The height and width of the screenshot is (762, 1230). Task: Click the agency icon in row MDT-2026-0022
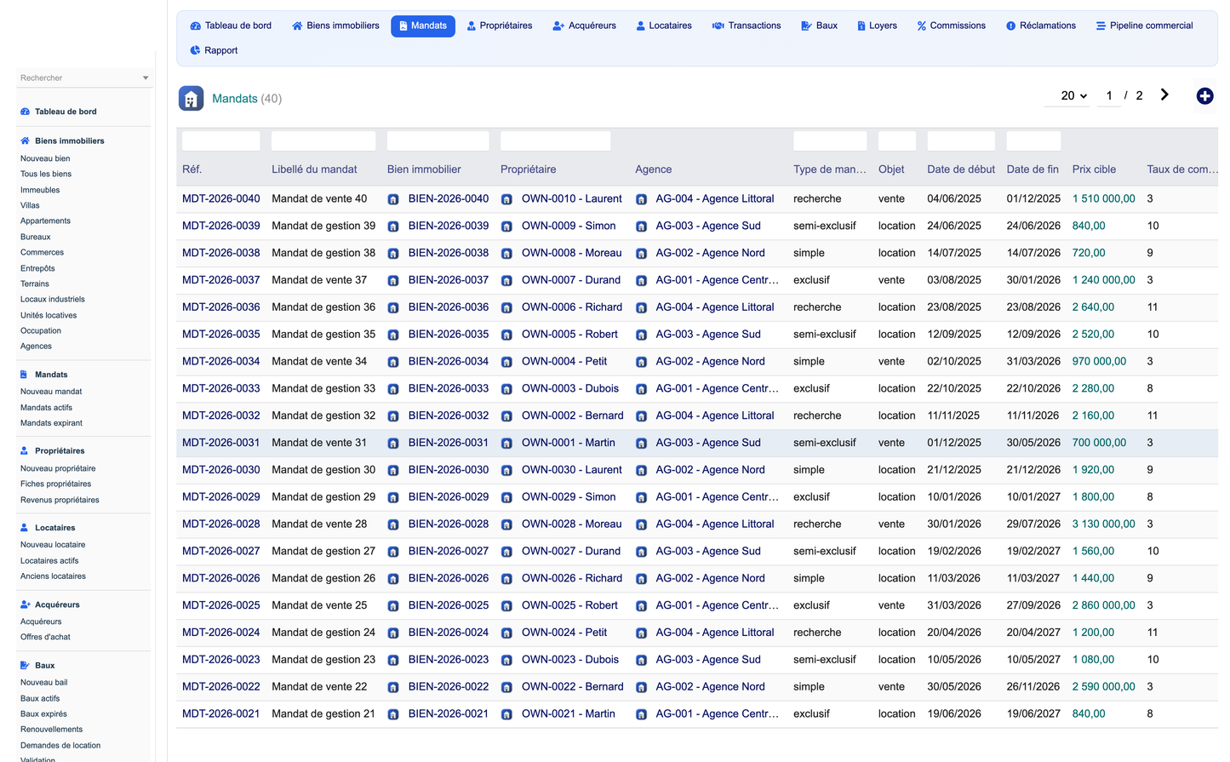click(x=641, y=687)
